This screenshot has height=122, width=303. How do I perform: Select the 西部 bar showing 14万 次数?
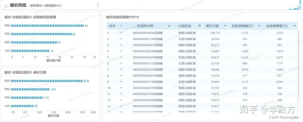[x=30, y=89]
